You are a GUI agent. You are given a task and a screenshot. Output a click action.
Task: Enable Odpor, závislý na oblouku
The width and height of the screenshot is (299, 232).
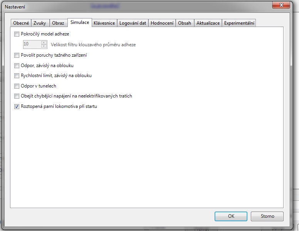click(x=17, y=66)
